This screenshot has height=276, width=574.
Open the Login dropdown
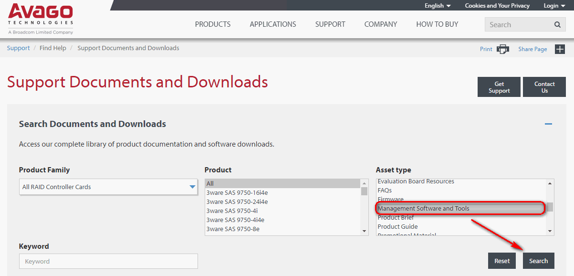pyautogui.click(x=554, y=6)
